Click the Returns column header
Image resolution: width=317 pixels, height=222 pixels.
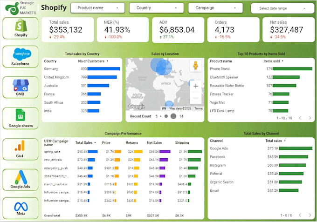pyautogui.click(x=132, y=143)
